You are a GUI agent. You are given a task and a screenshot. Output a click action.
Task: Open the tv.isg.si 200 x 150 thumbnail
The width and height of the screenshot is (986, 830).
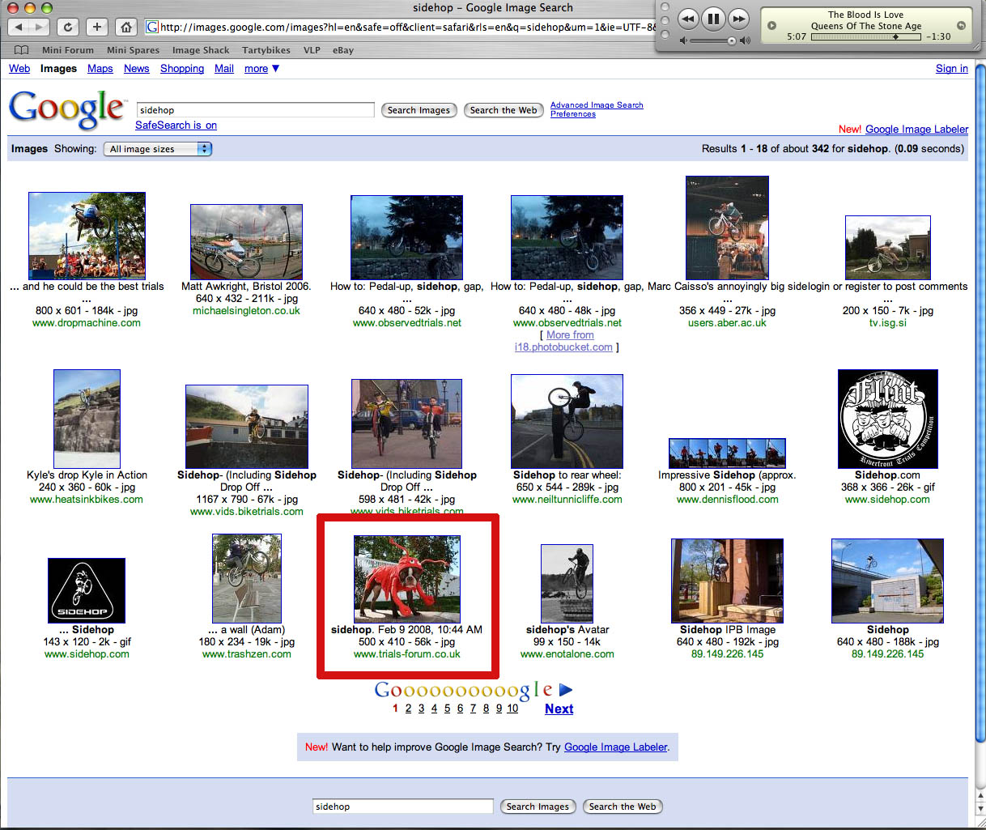coord(887,248)
